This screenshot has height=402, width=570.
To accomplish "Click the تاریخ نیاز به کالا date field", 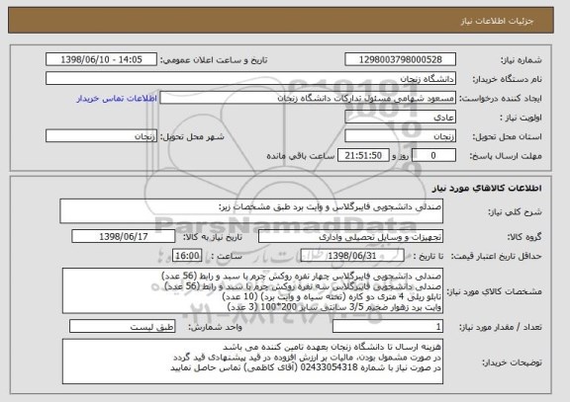I will (124, 236).
